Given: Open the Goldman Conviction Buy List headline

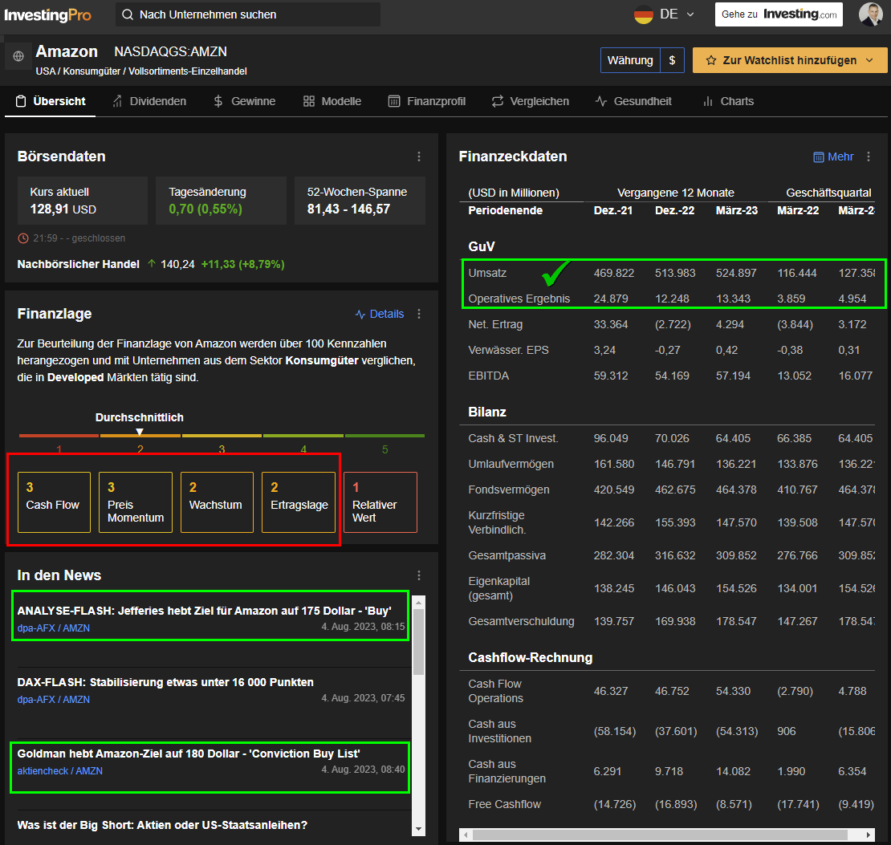Looking at the screenshot, I should [x=188, y=754].
